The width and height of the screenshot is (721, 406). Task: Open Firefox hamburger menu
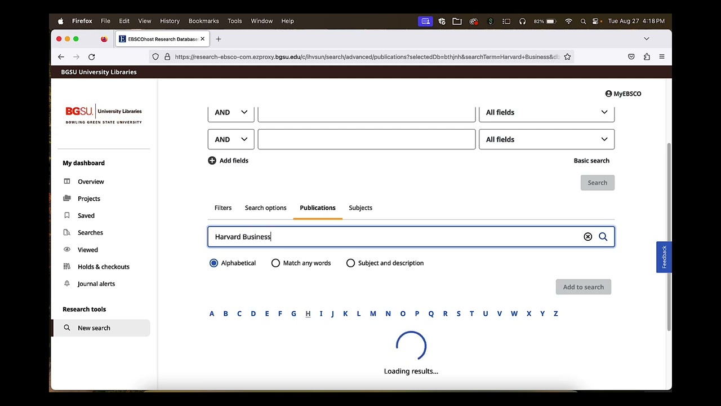[x=662, y=57]
